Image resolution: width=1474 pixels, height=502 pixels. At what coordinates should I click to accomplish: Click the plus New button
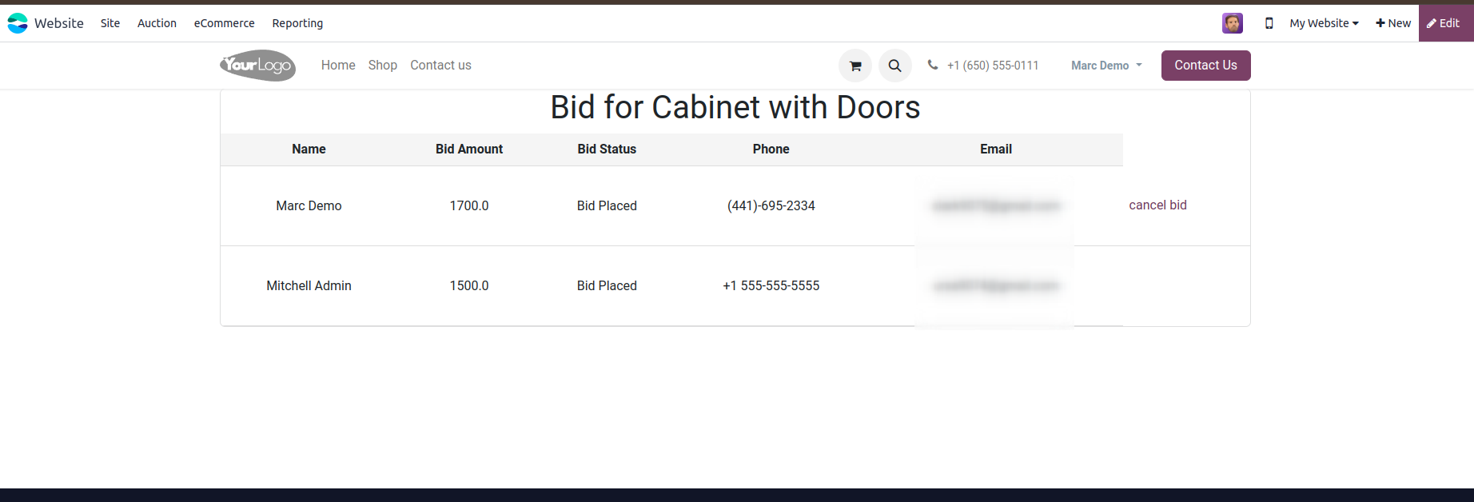(x=1393, y=23)
